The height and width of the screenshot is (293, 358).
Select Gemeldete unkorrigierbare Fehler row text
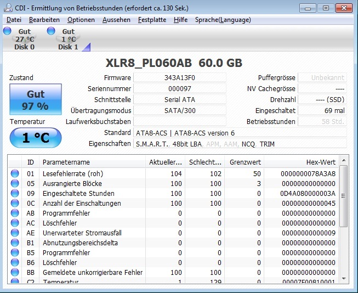pyautogui.click(x=93, y=273)
